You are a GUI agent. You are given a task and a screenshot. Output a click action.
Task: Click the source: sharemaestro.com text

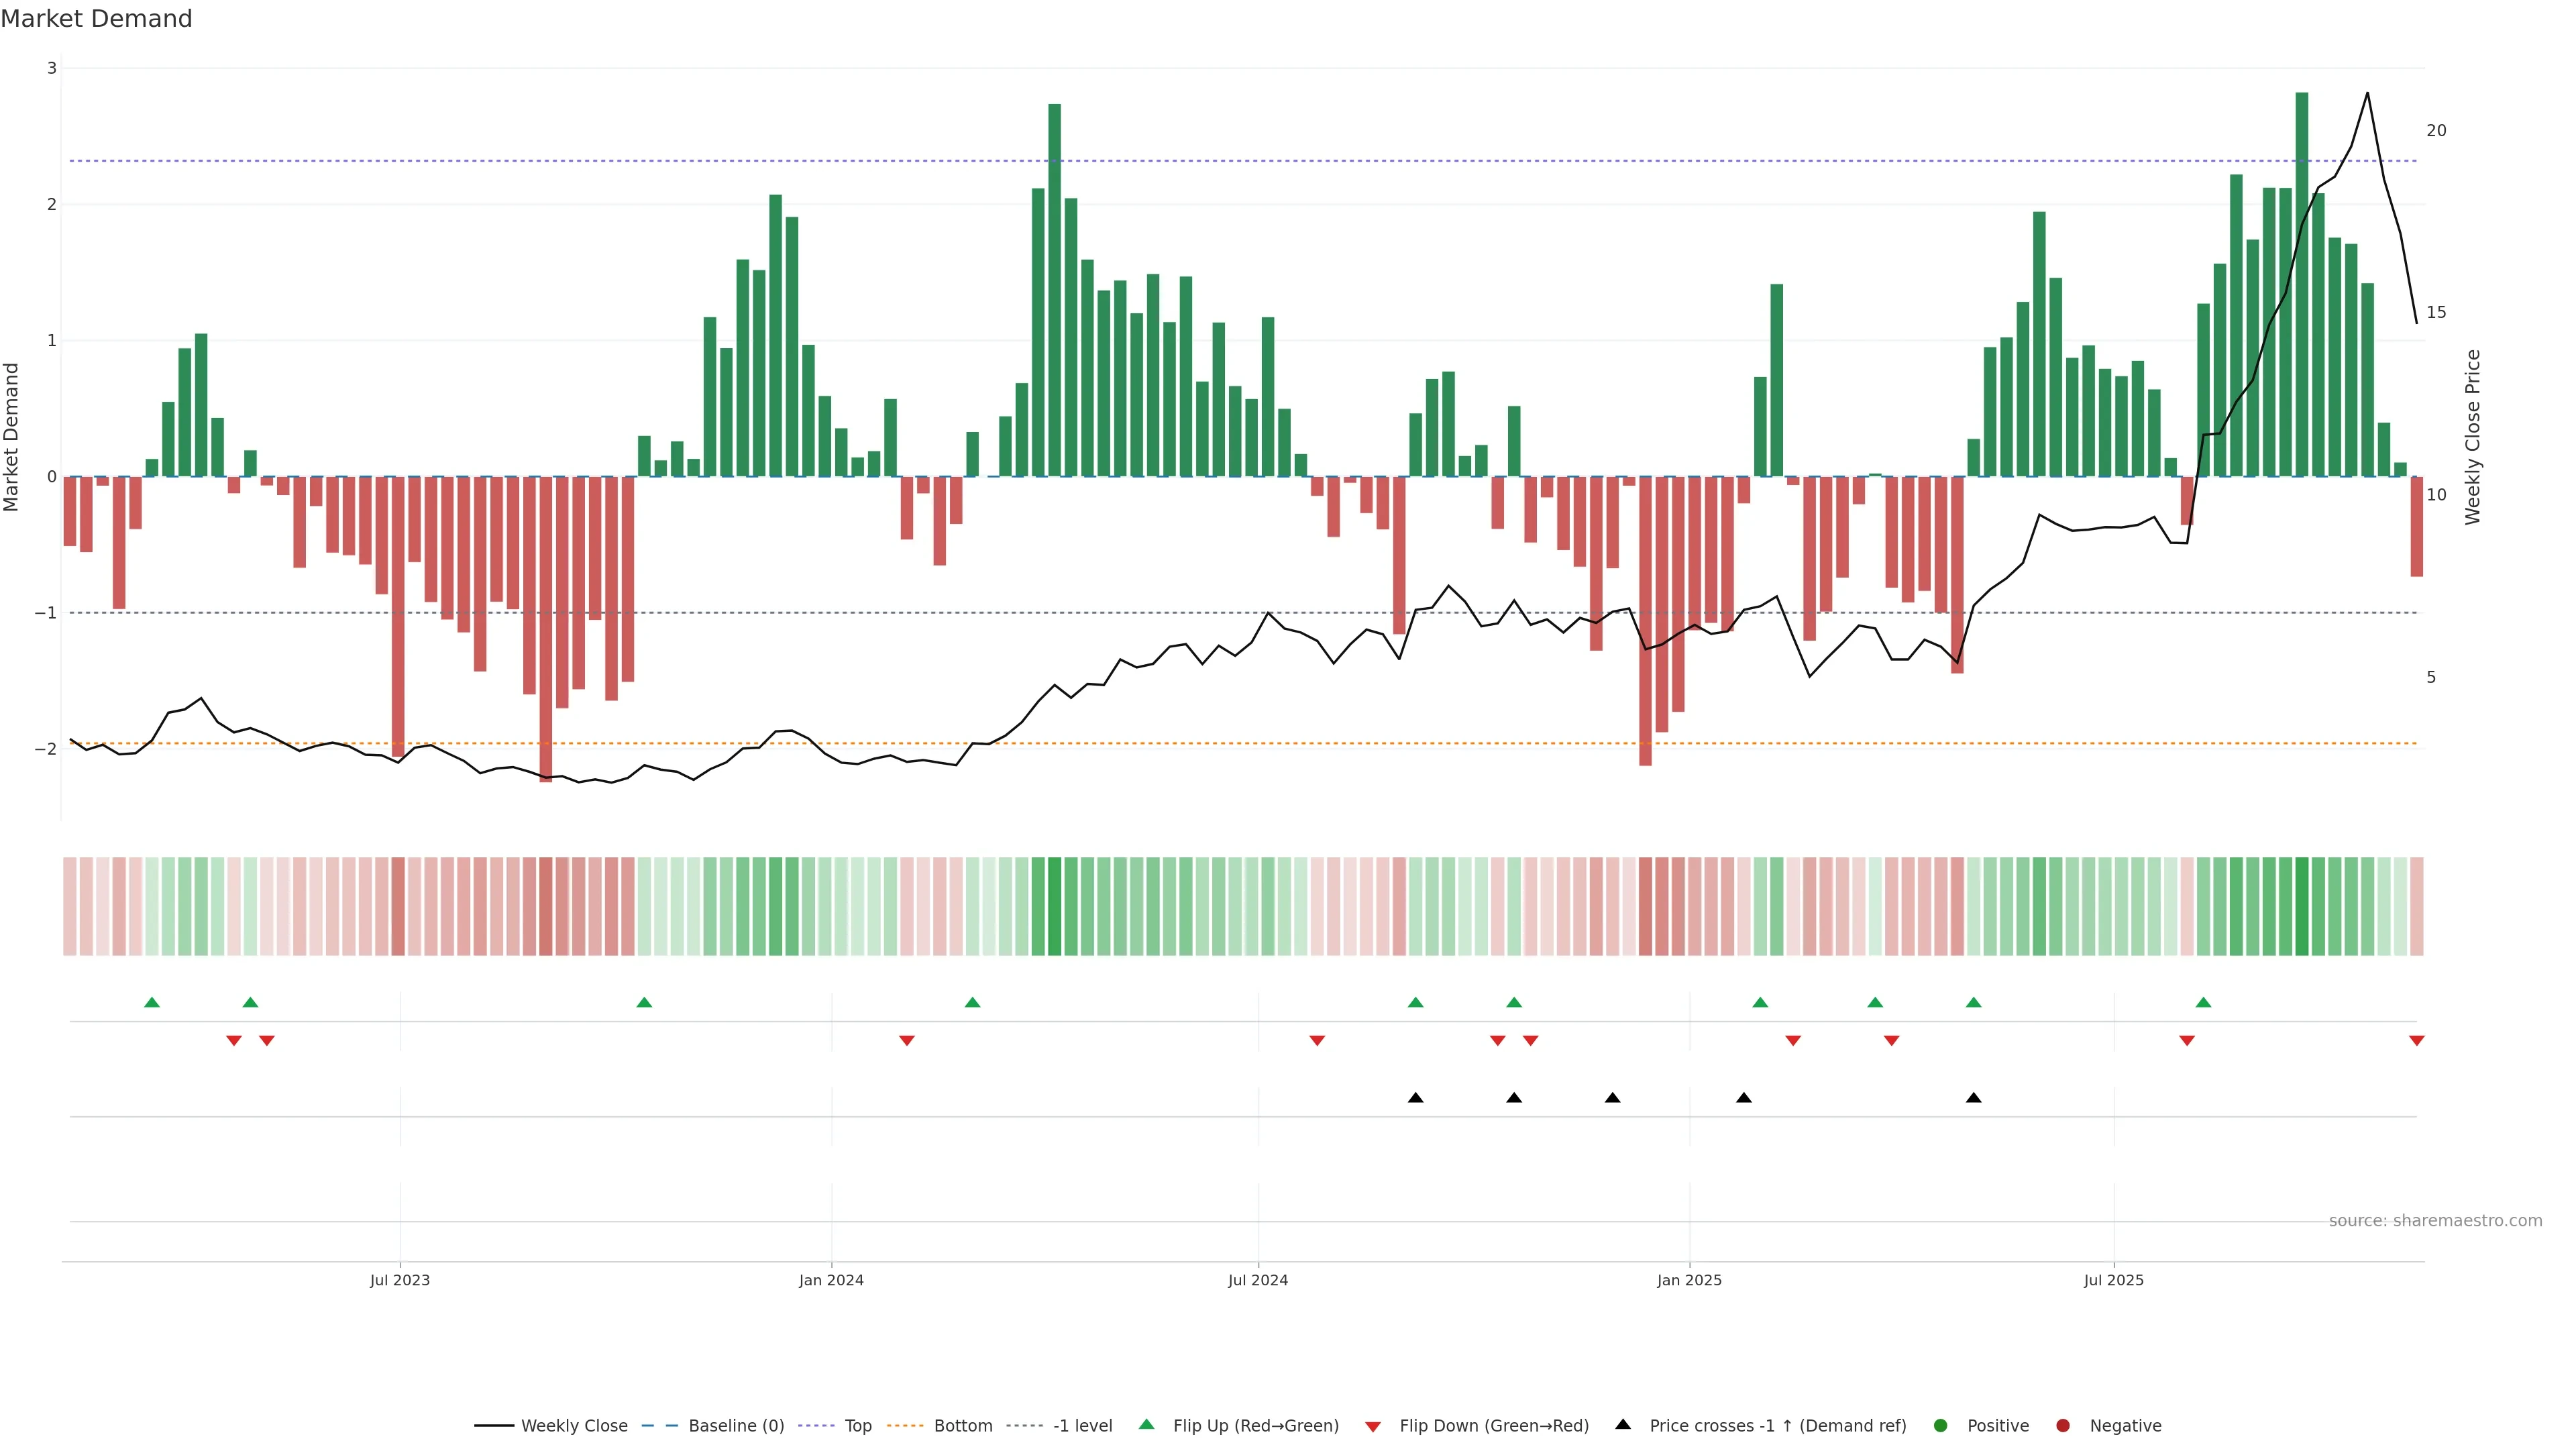[x=2435, y=1221]
